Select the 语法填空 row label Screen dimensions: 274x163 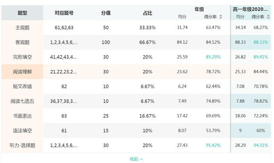pyautogui.click(x=23, y=130)
